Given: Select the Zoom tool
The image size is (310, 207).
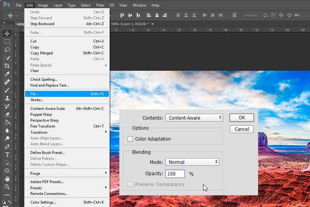Looking at the screenshot, I should 7,186.
